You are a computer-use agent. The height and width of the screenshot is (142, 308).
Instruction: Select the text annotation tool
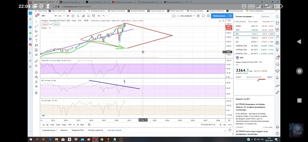36,40
